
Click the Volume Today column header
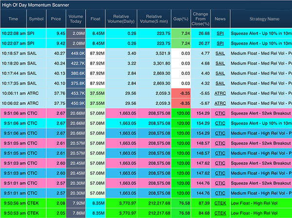[75, 19]
